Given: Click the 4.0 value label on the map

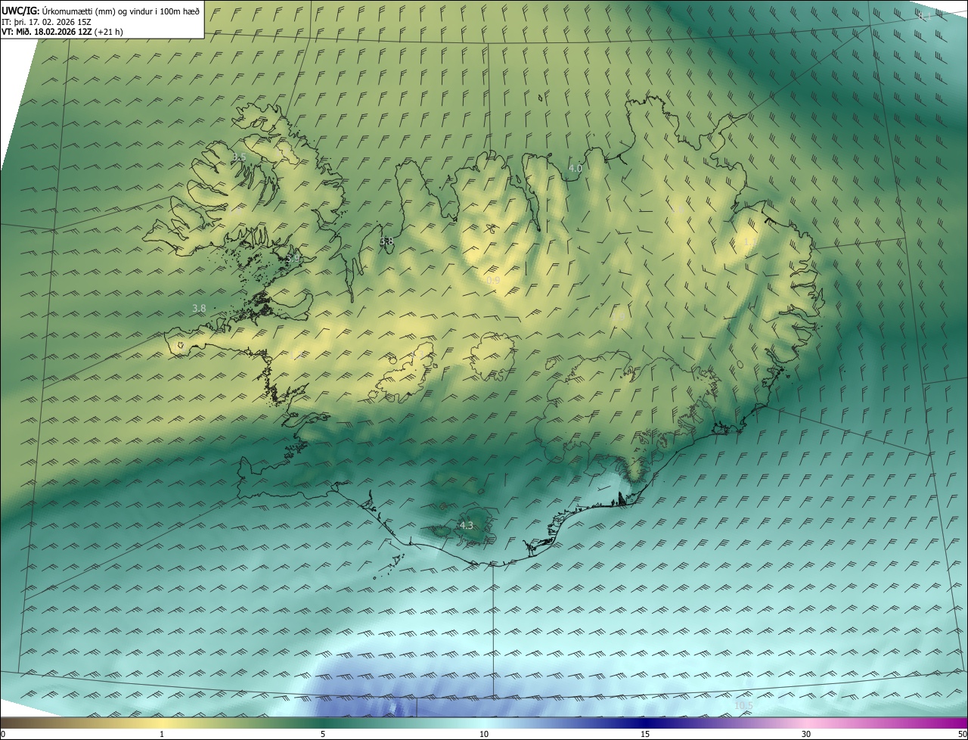Looking at the screenshot, I should (576, 169).
